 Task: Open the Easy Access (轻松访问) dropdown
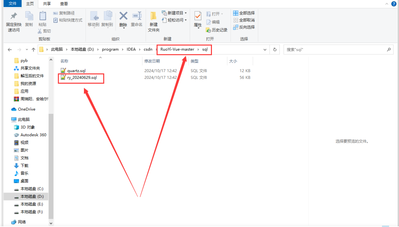174,20
